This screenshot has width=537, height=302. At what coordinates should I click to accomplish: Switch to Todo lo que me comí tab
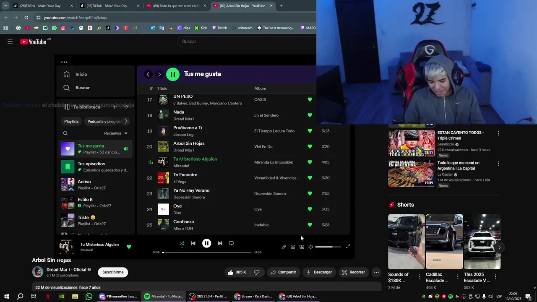176,6
